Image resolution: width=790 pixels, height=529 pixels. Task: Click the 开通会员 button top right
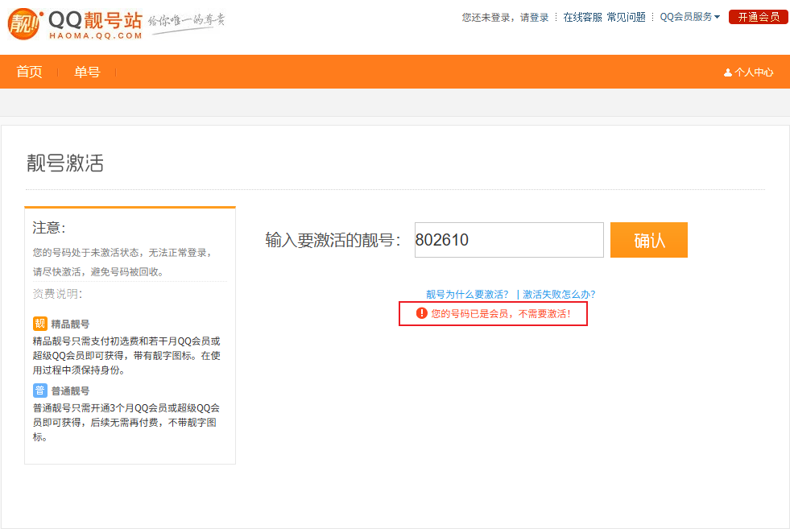(757, 15)
